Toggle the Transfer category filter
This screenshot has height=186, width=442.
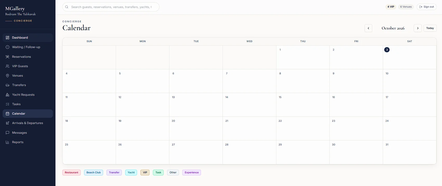[114, 173]
